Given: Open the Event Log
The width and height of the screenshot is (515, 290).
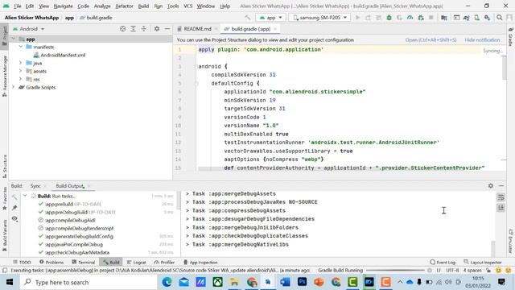Looking at the screenshot, I should (443, 263).
